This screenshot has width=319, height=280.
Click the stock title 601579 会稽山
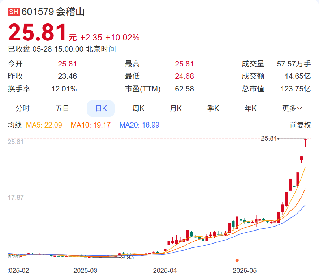53,12
